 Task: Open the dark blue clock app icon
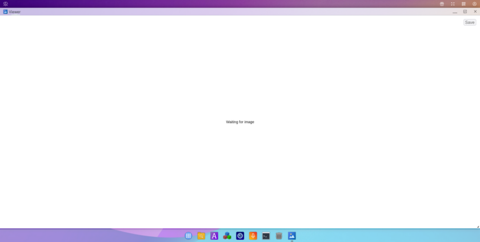point(240,236)
